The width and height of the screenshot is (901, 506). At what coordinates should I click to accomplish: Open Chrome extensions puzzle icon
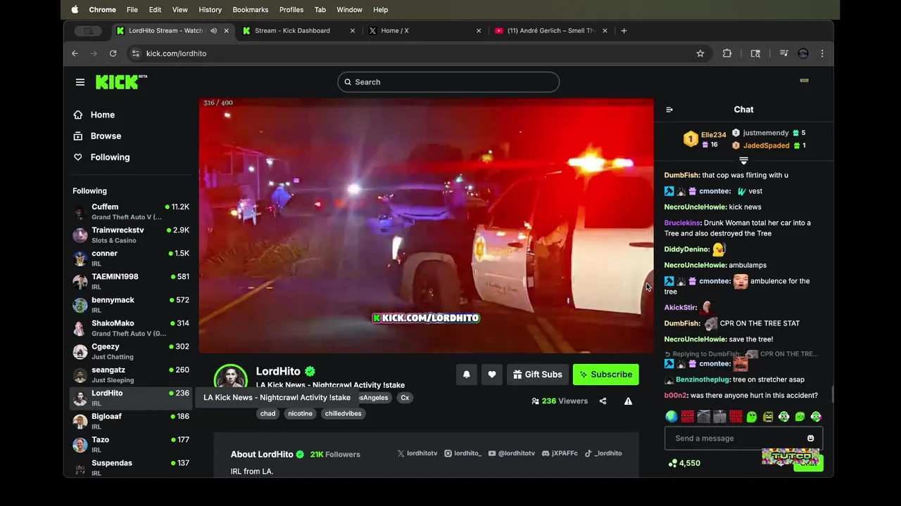coord(727,53)
